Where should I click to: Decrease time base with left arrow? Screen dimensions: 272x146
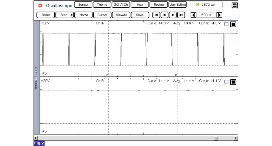click(194, 15)
